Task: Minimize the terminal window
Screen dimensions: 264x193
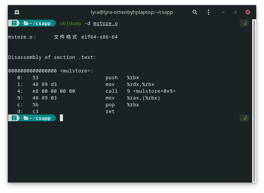Action: (223, 12)
